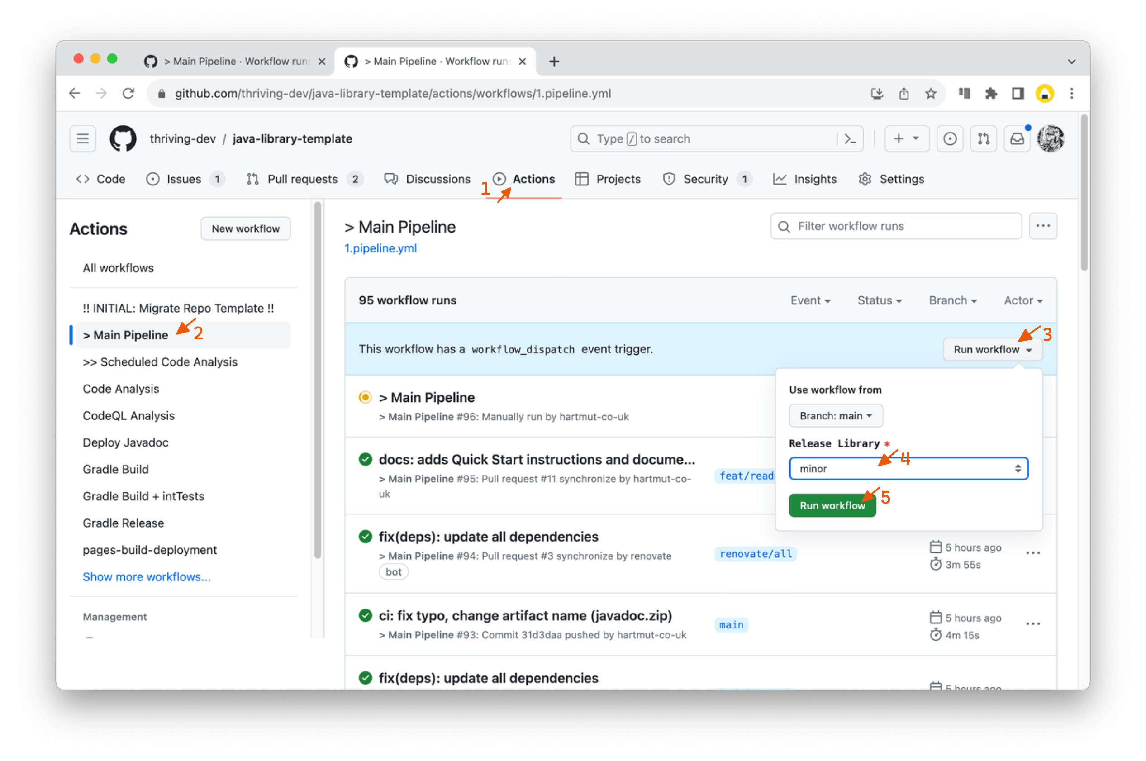The image size is (1146, 761).
Task: Open the Release Library minor select box
Action: [908, 469]
